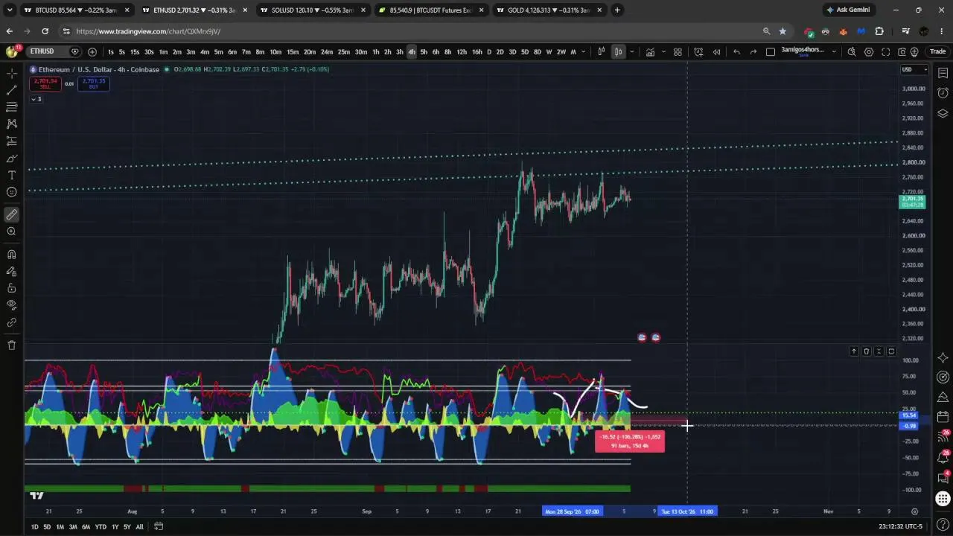Toggle the indicator pane maximize button
The width and height of the screenshot is (953, 536).
coord(891,351)
